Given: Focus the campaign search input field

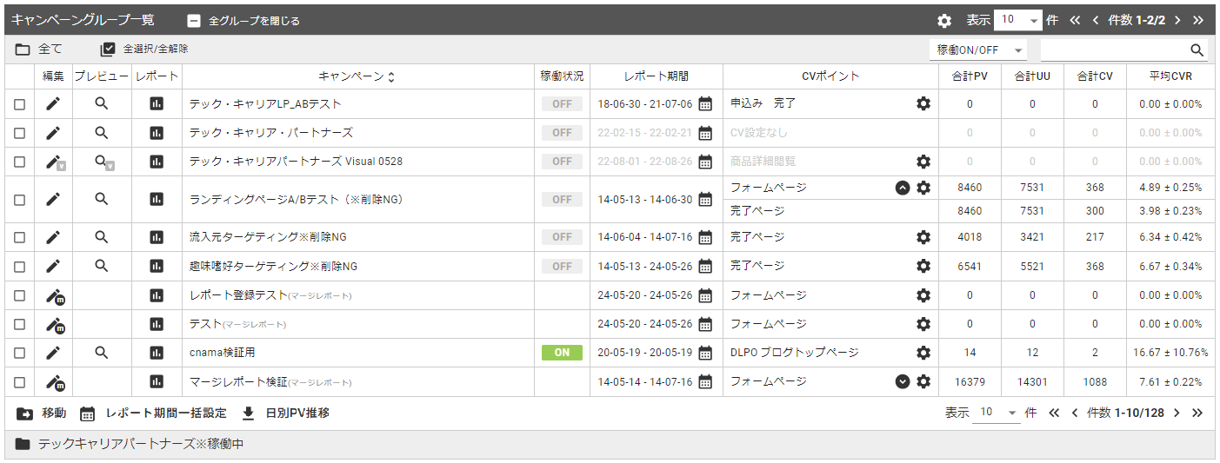Looking at the screenshot, I should click(1114, 50).
